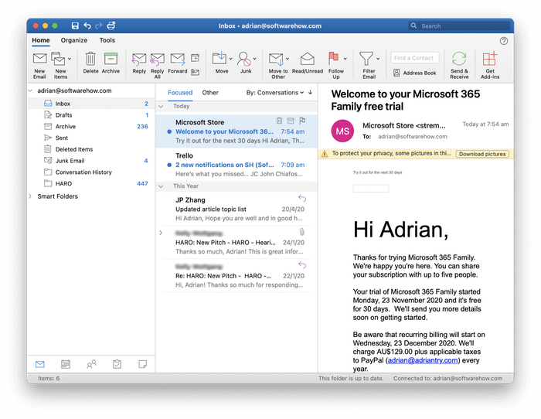The image size is (541, 419).
Task: Open the Help question mark icon
Action: pyautogui.click(x=504, y=41)
